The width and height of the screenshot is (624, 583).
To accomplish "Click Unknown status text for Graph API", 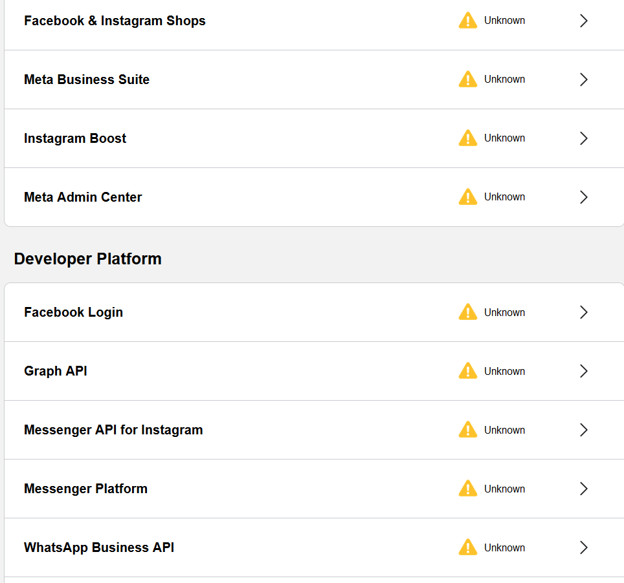I will click(x=504, y=371).
